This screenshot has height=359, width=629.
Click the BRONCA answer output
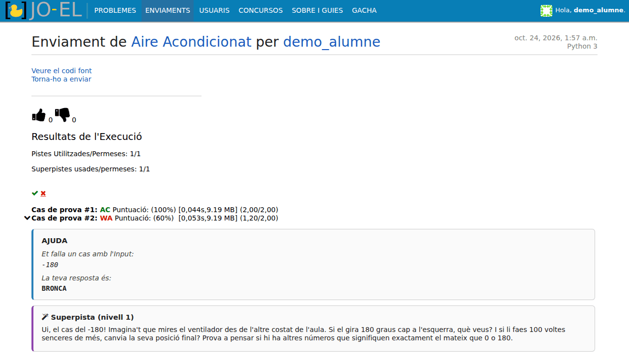(x=54, y=288)
